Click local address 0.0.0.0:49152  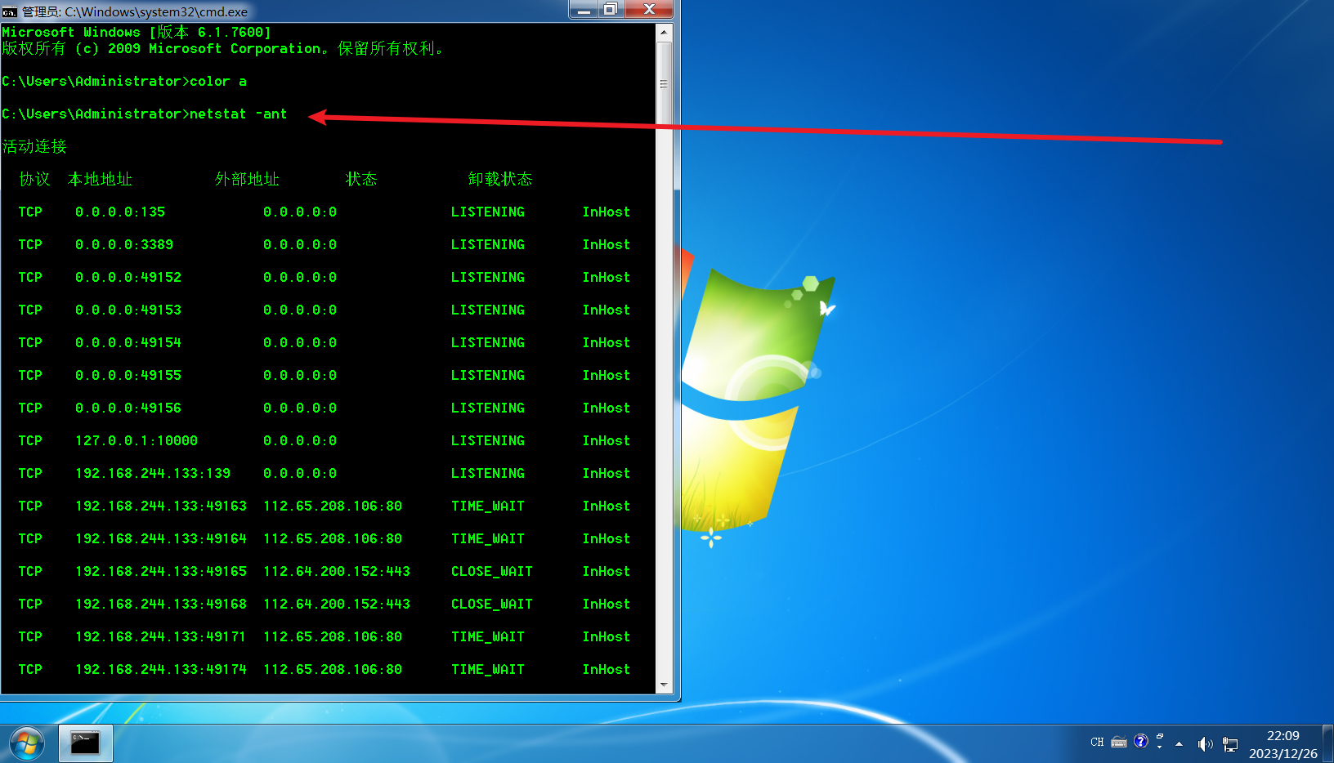click(x=128, y=277)
